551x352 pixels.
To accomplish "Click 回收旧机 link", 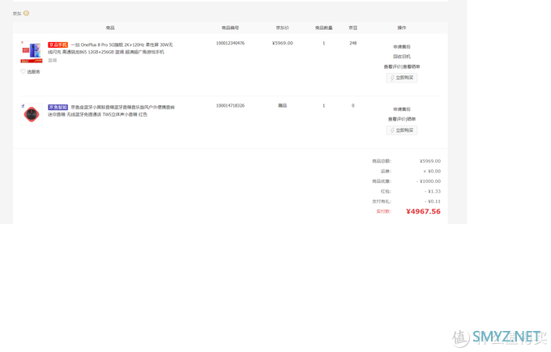I will [x=402, y=57].
